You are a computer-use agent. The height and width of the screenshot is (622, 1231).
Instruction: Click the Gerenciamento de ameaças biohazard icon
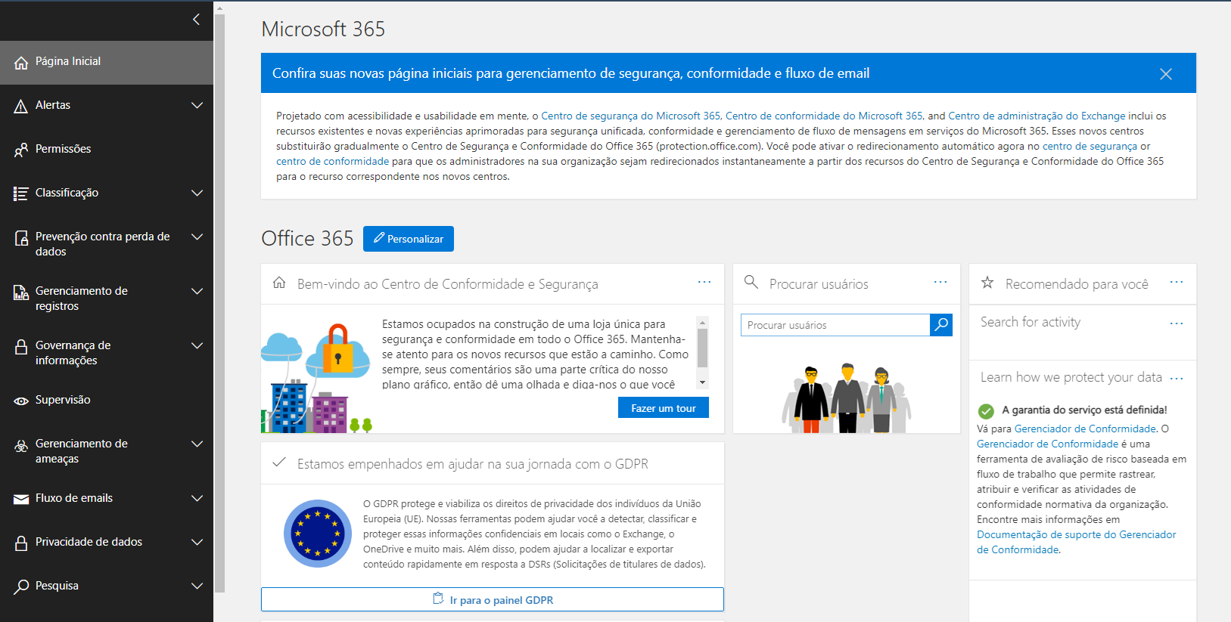pos(21,446)
